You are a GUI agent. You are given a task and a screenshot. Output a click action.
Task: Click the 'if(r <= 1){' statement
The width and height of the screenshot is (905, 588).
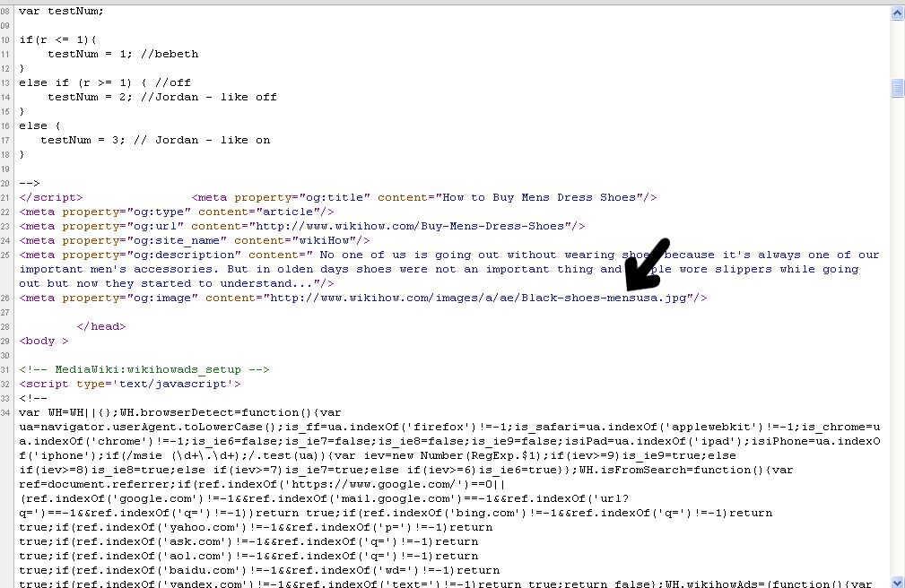[57, 39]
